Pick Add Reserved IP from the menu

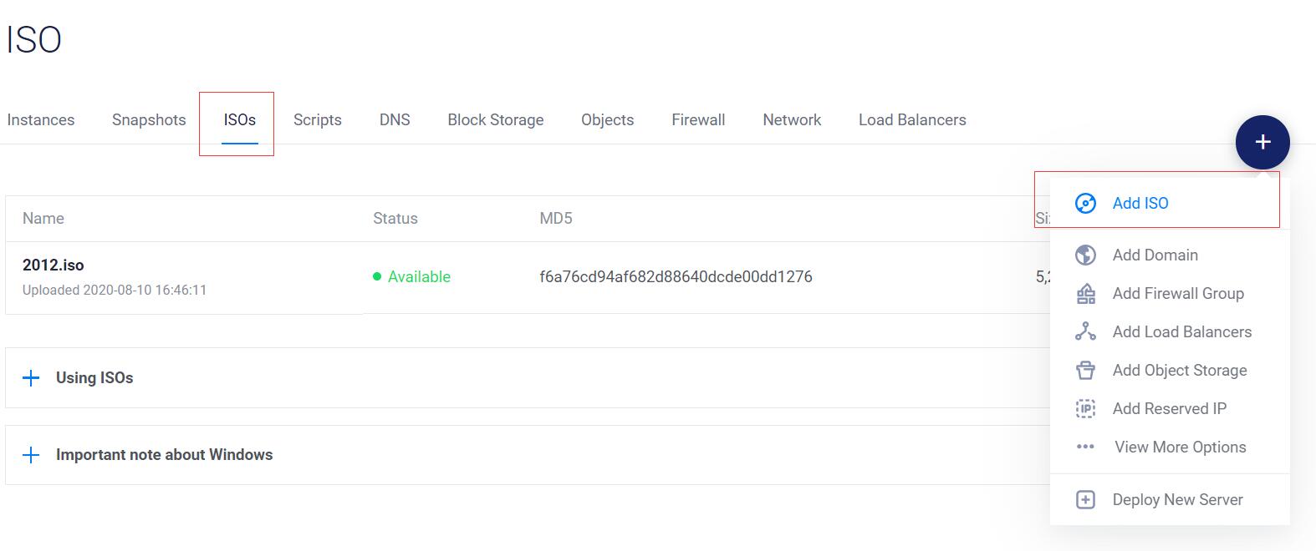pyautogui.click(x=1170, y=408)
